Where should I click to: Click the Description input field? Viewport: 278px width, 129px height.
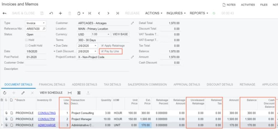coord(77,69)
